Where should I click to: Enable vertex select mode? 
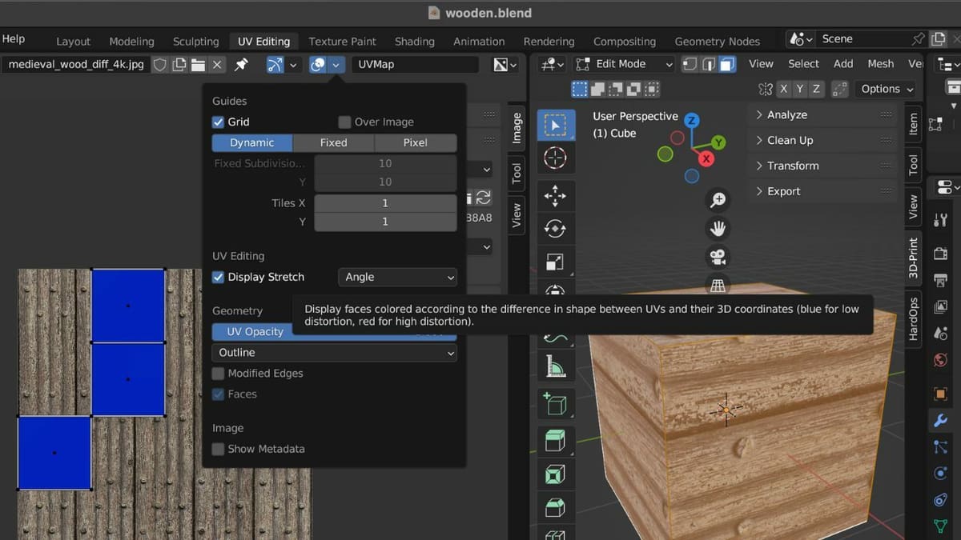[x=690, y=64]
